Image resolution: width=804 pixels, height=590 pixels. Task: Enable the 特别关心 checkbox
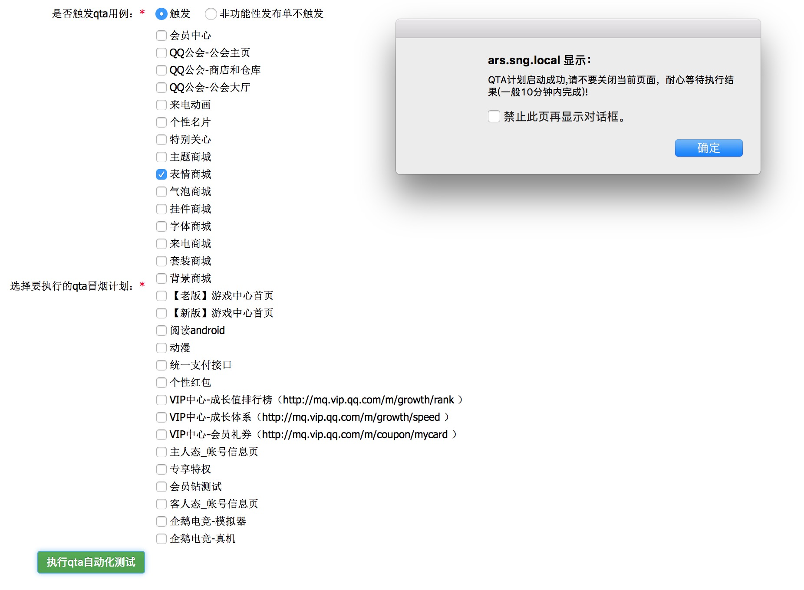coord(161,140)
